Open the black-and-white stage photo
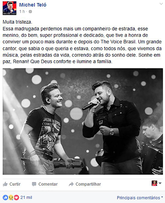 click(x=83, y=121)
